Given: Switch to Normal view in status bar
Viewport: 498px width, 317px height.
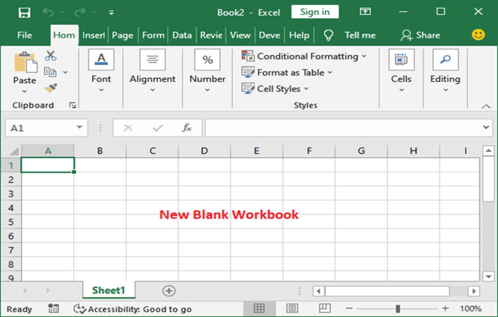Looking at the screenshot, I should (x=259, y=308).
